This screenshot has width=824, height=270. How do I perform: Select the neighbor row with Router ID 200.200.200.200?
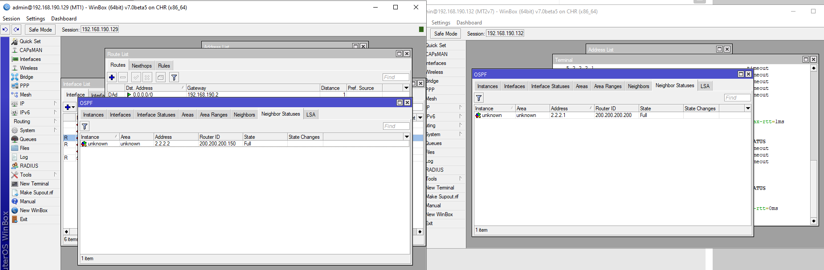612,115
